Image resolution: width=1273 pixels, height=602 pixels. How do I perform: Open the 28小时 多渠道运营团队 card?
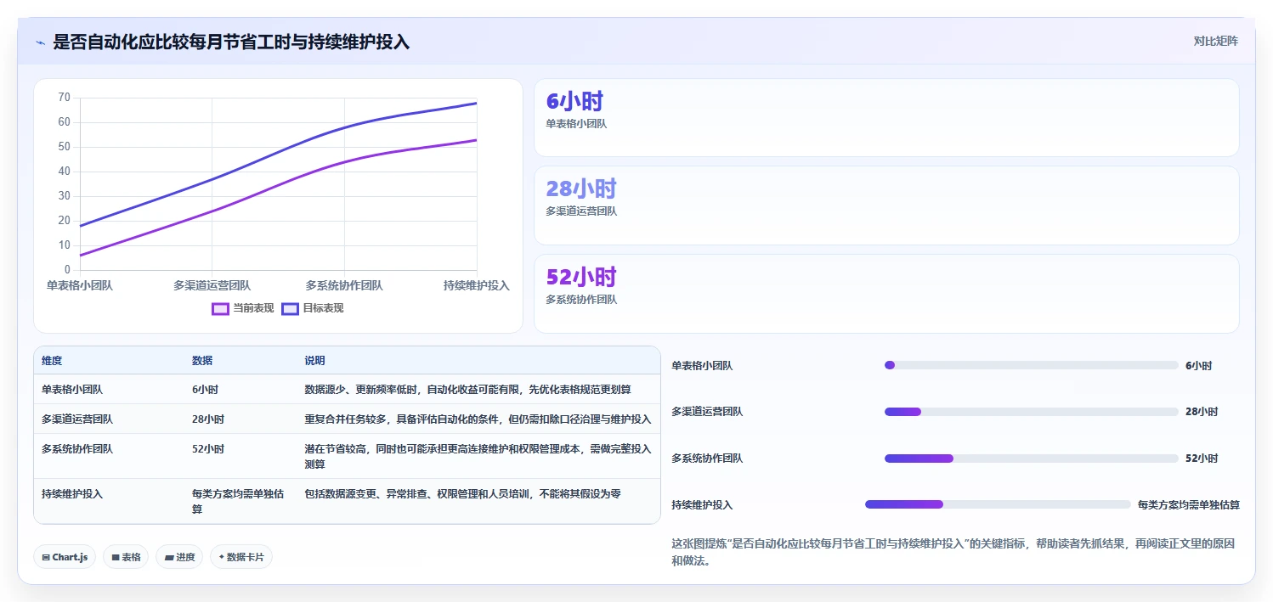point(886,205)
